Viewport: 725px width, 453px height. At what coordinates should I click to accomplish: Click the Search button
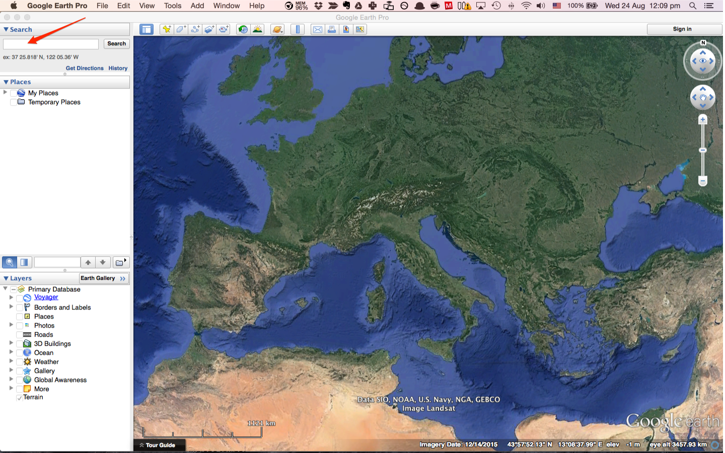(117, 44)
